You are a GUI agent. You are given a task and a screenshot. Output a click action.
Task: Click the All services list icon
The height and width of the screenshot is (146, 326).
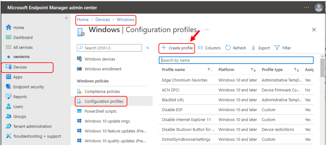(9, 47)
